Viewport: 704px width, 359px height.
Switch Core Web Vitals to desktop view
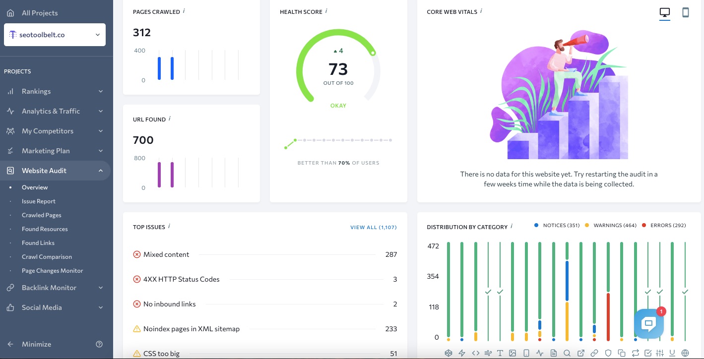(x=665, y=12)
